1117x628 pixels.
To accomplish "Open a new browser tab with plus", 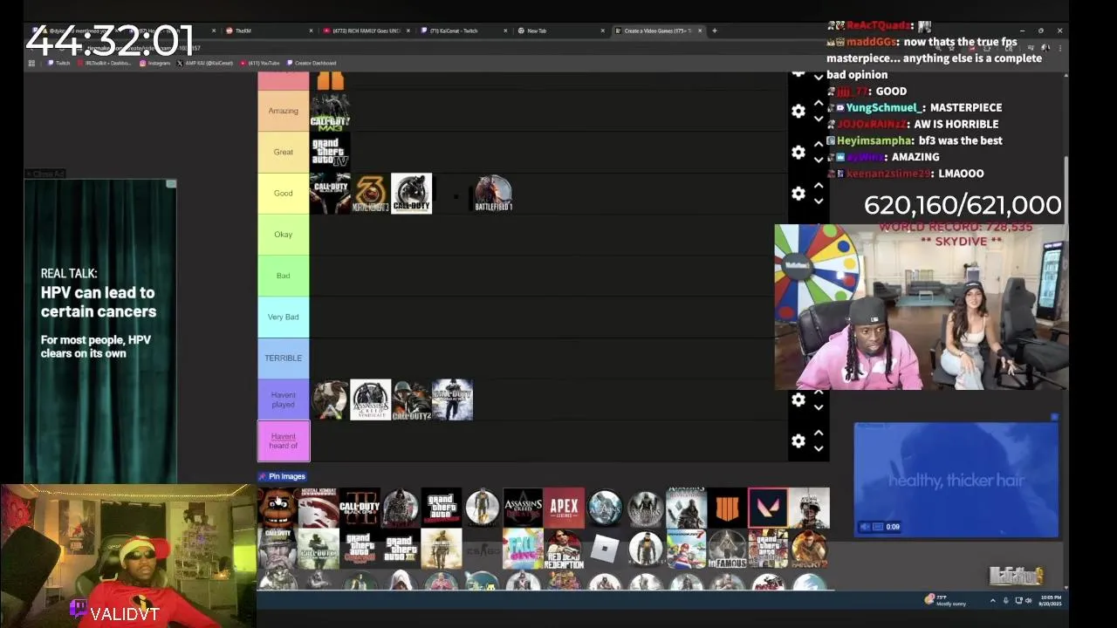I will (714, 31).
